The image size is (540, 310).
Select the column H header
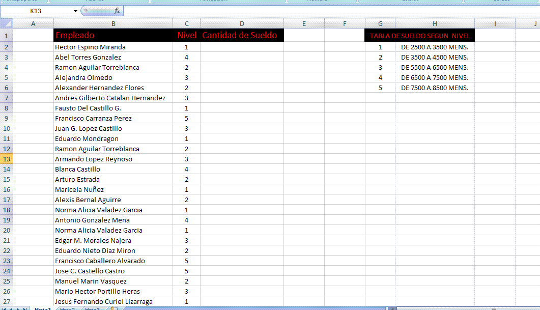click(x=435, y=23)
